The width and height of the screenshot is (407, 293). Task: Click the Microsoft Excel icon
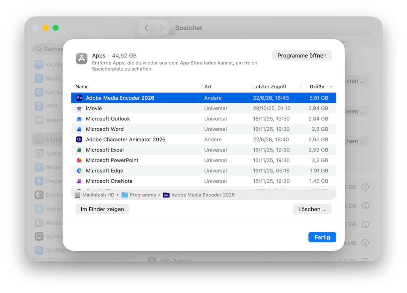coord(79,150)
